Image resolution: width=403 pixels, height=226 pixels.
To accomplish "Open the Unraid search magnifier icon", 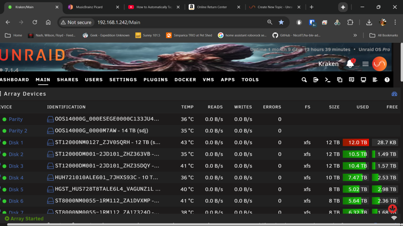I will pyautogui.click(x=304, y=80).
